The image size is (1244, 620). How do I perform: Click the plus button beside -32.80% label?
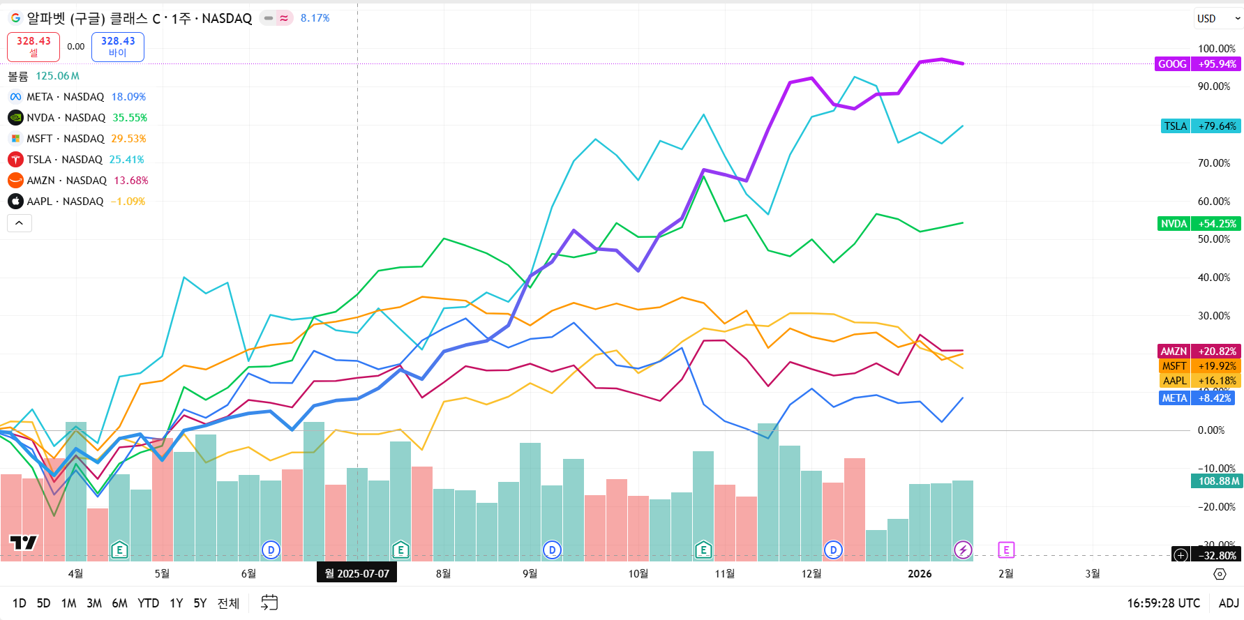click(x=1181, y=555)
